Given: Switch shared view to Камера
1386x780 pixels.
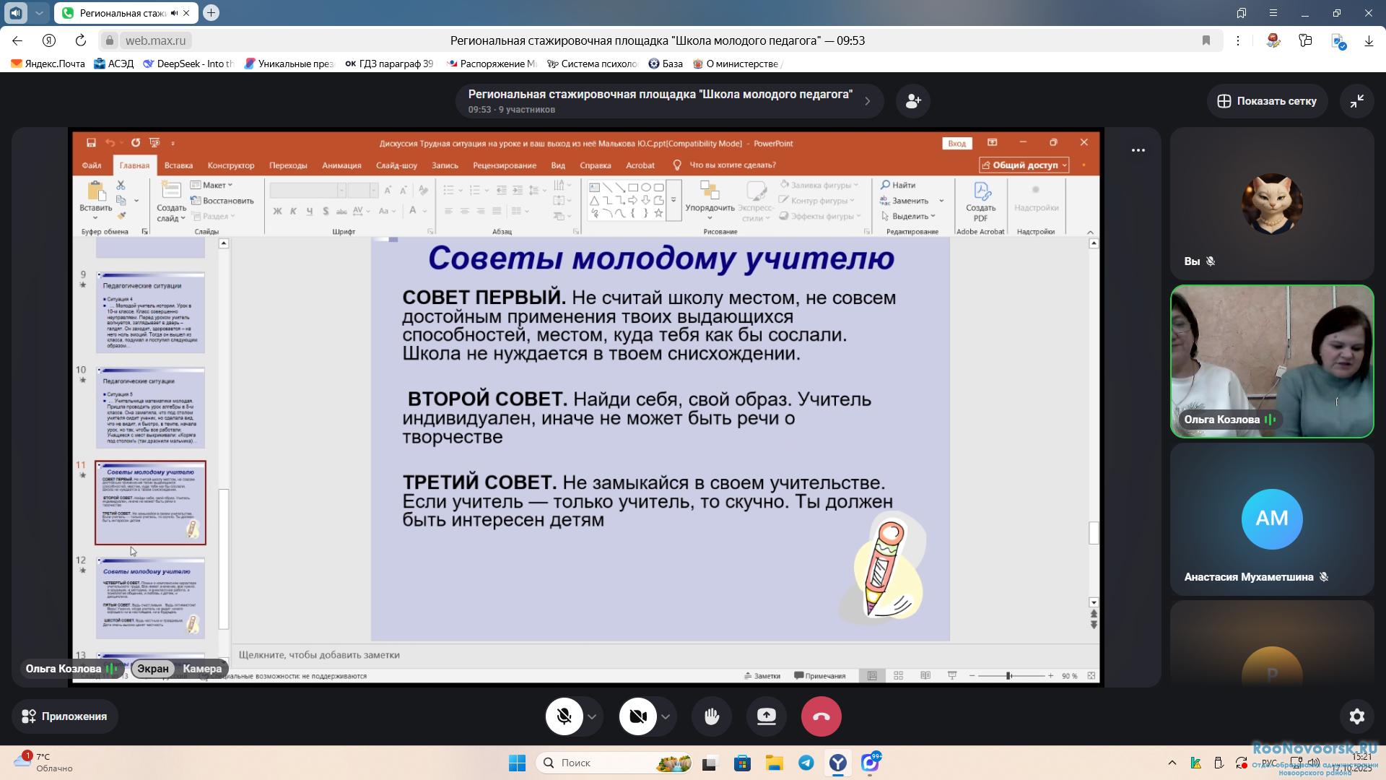Looking at the screenshot, I should (x=202, y=669).
